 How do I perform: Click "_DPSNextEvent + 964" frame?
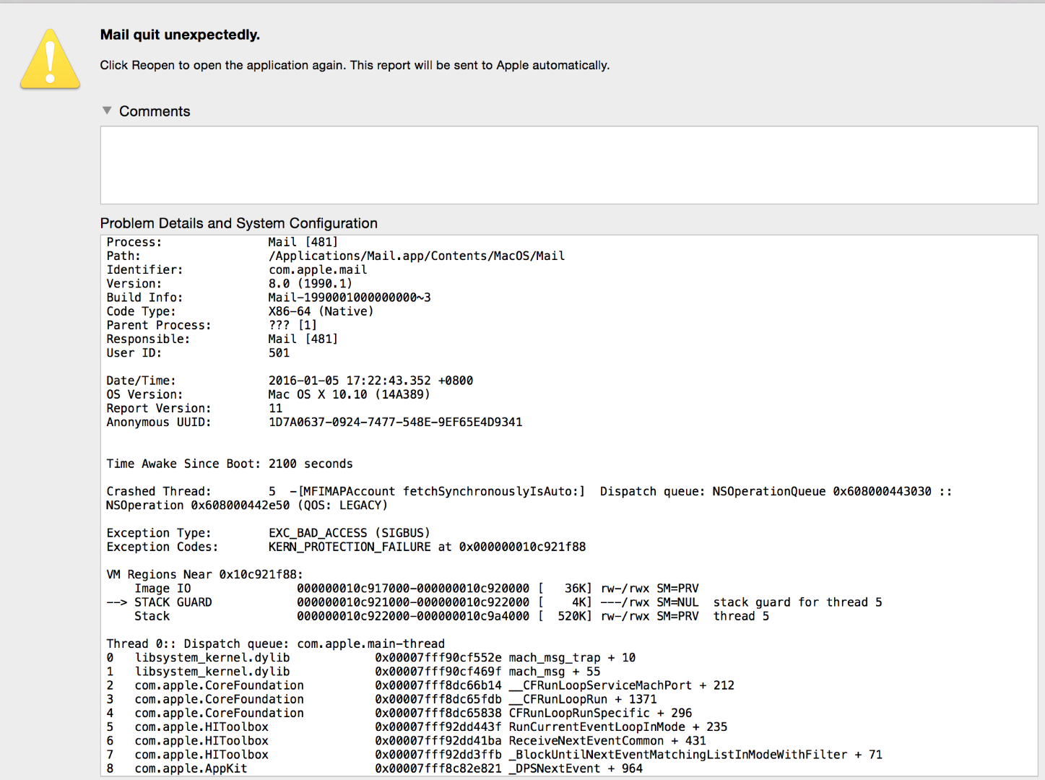[x=576, y=768]
